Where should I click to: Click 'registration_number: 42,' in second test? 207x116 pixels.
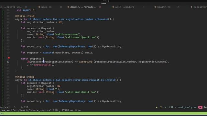(44, 86)
